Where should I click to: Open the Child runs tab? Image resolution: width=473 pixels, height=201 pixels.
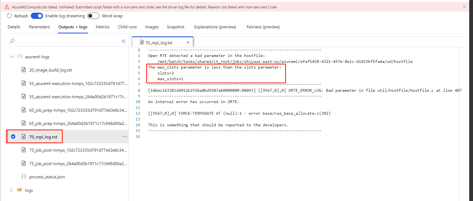point(127,27)
